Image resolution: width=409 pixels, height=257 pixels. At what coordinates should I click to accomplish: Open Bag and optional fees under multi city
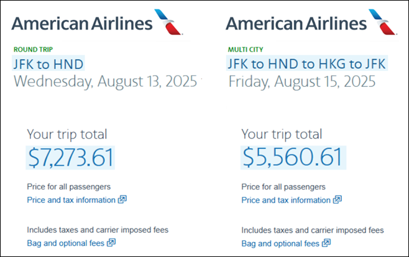pyautogui.click(x=280, y=243)
